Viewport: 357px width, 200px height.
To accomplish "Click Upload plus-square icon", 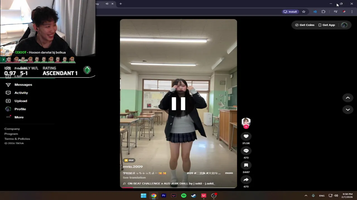I will [8, 101].
